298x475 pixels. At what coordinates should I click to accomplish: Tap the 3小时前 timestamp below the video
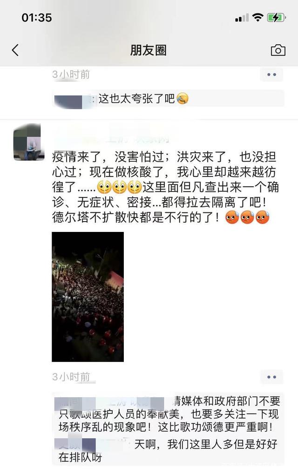pyautogui.click(x=71, y=377)
